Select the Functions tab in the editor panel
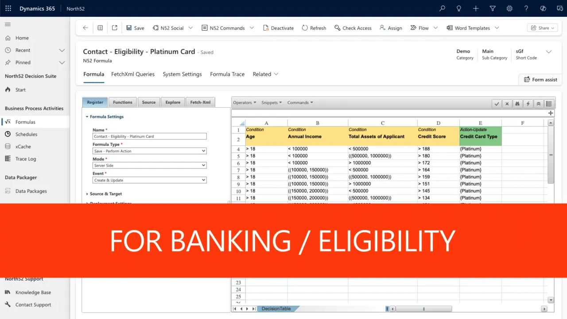The width and height of the screenshot is (567, 319). [123, 102]
